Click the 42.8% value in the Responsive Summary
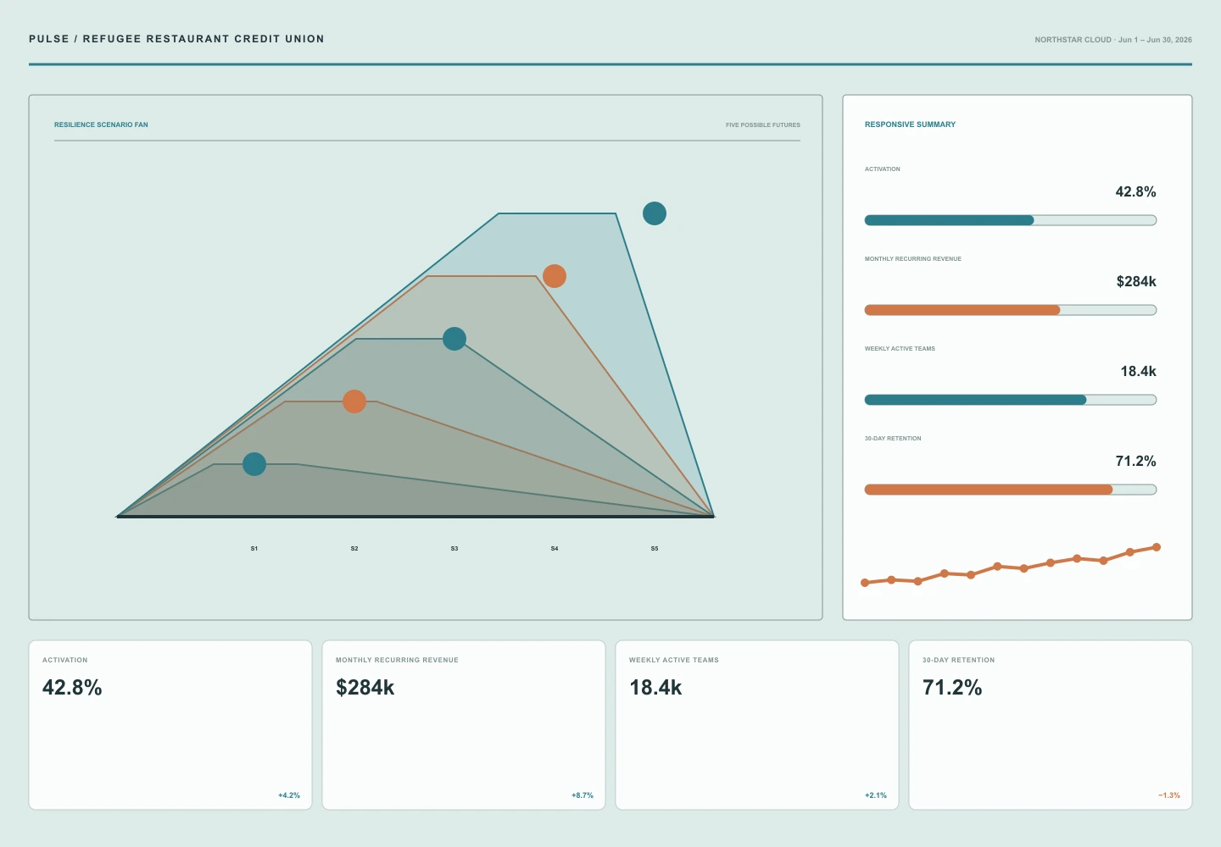This screenshot has height=847, width=1221. 1135,192
